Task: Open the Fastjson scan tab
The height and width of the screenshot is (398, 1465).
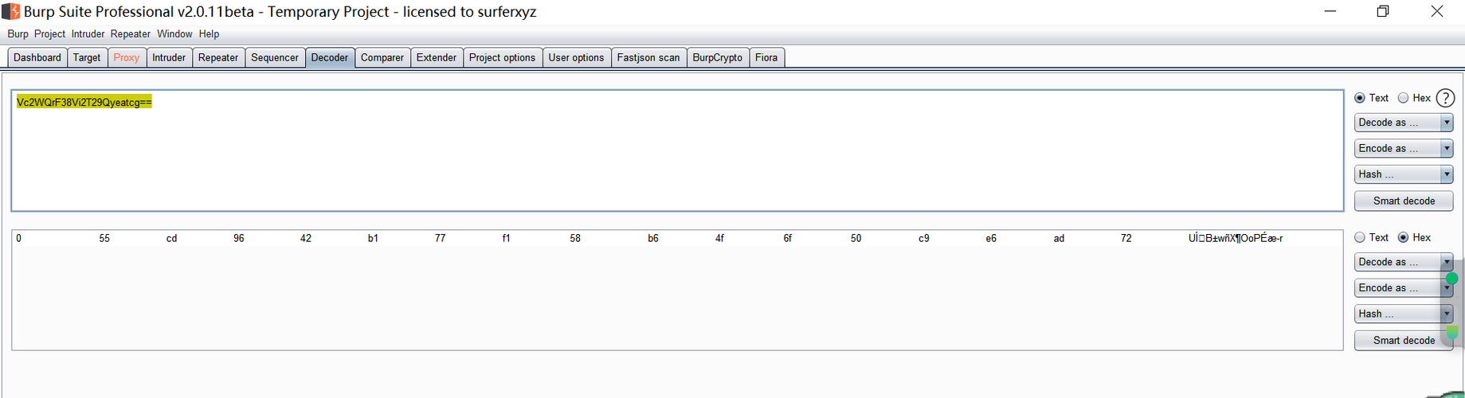Action: pyautogui.click(x=648, y=57)
